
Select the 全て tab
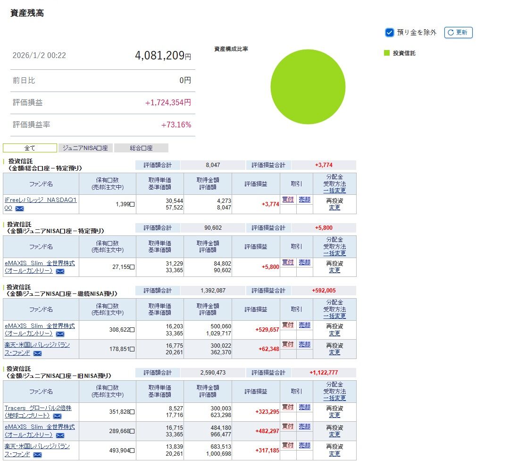click(x=30, y=148)
